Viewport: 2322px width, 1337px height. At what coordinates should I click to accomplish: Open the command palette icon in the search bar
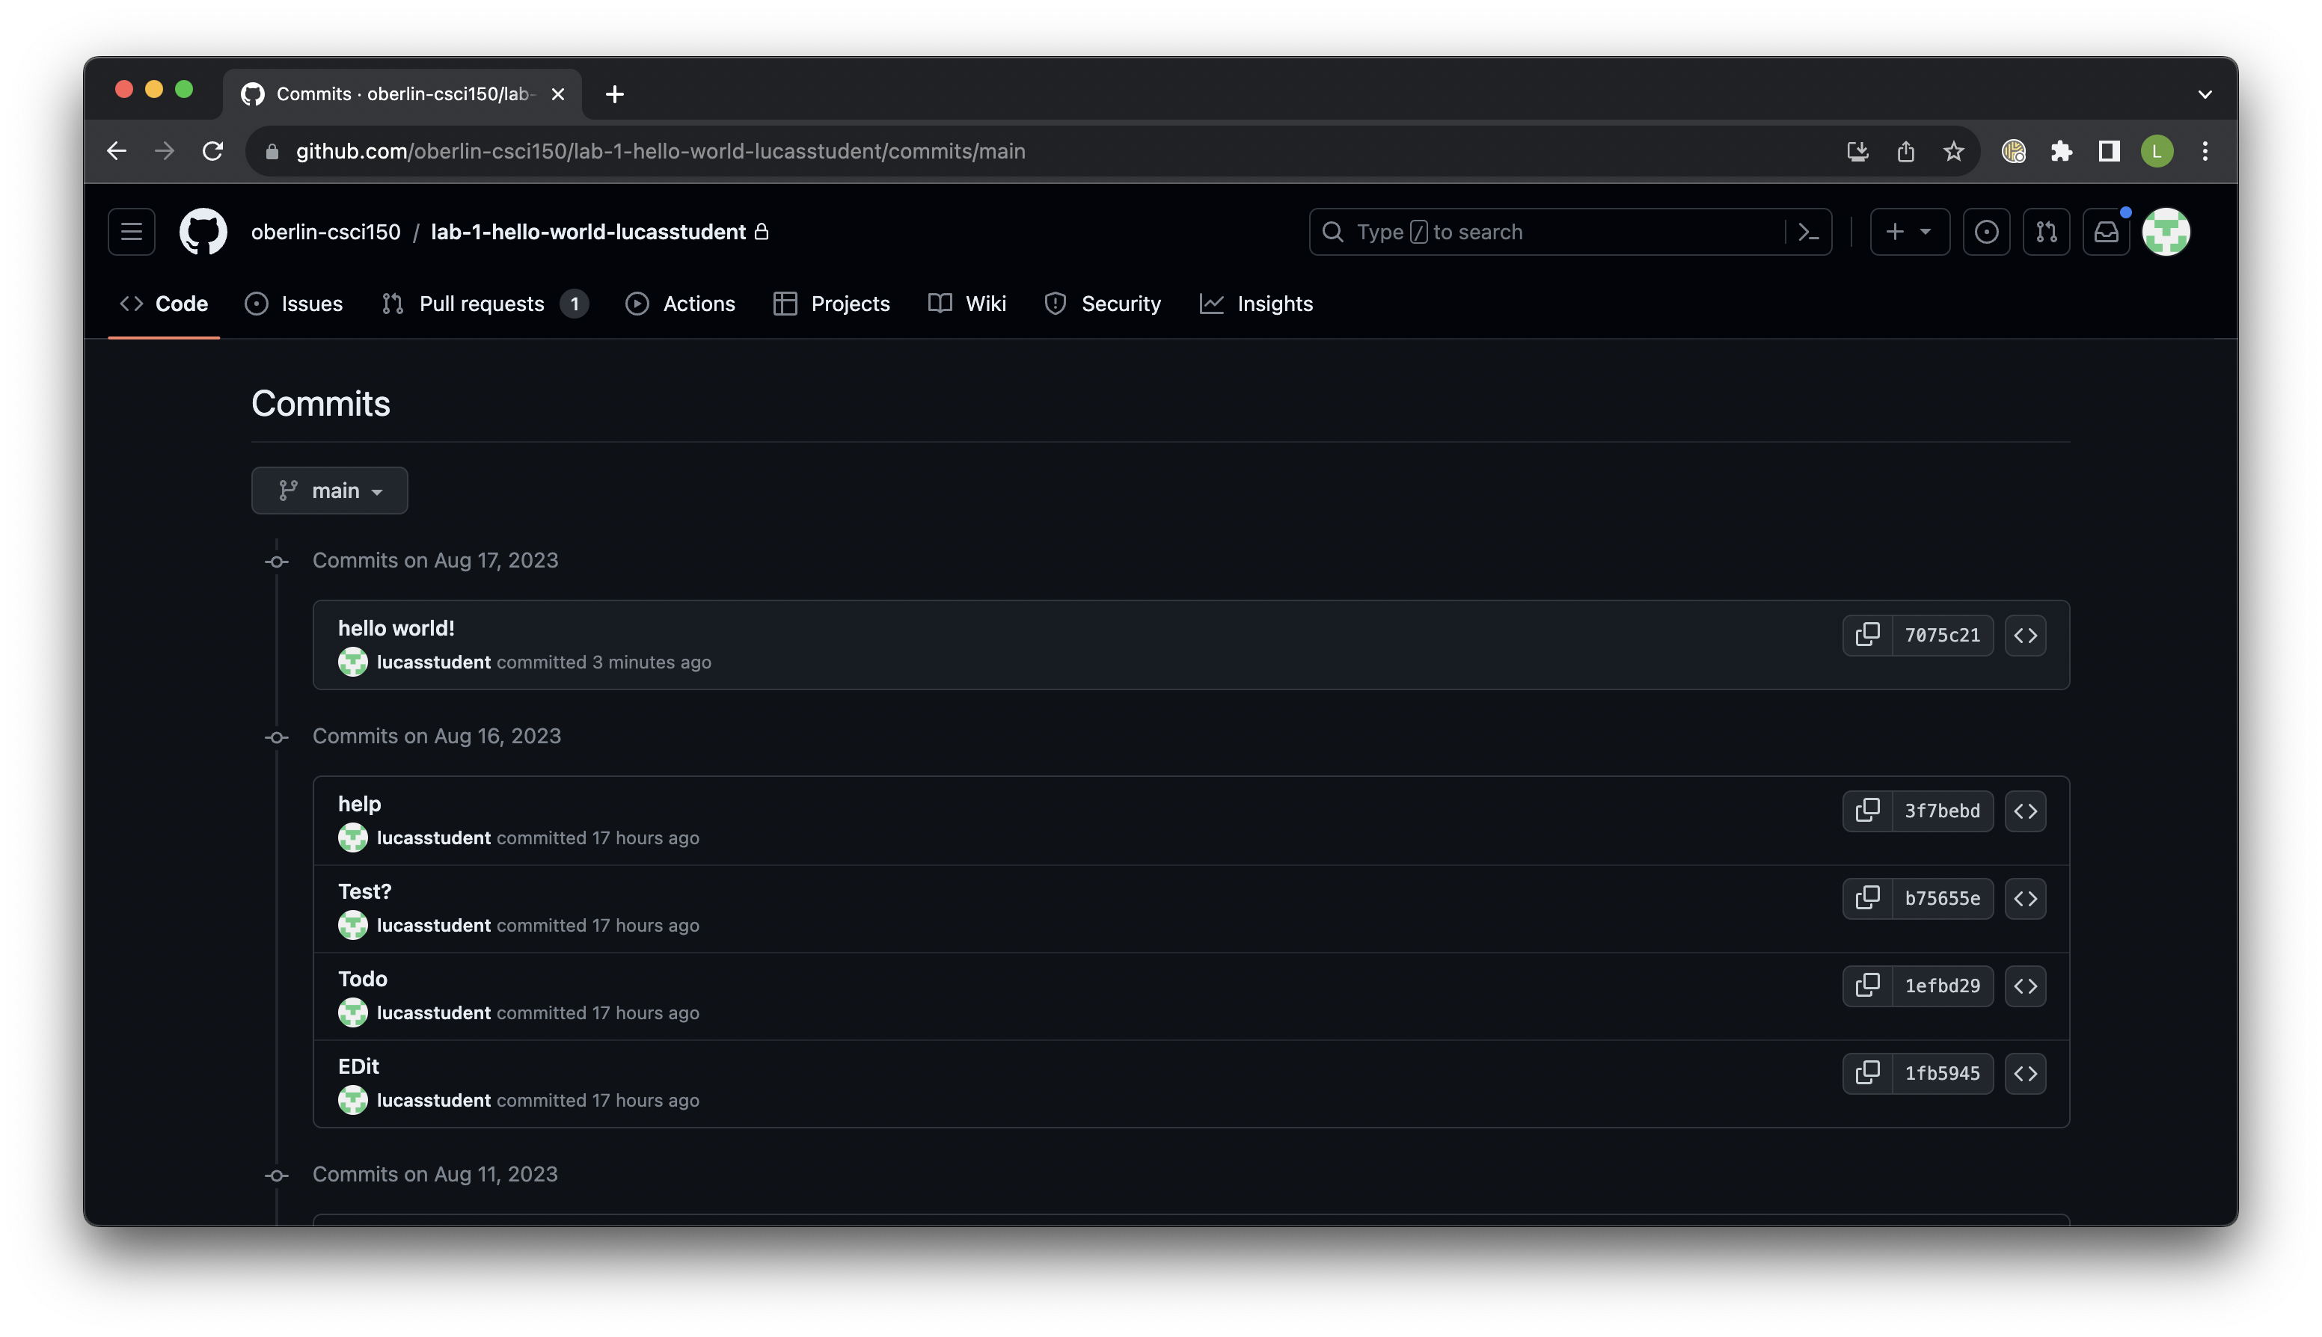tap(1807, 233)
